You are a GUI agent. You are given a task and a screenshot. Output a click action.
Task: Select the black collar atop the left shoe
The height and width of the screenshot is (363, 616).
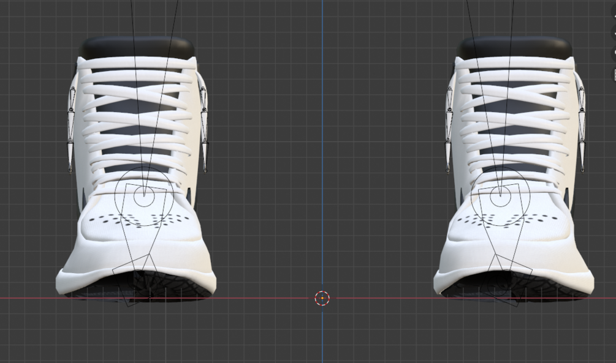click(137, 48)
